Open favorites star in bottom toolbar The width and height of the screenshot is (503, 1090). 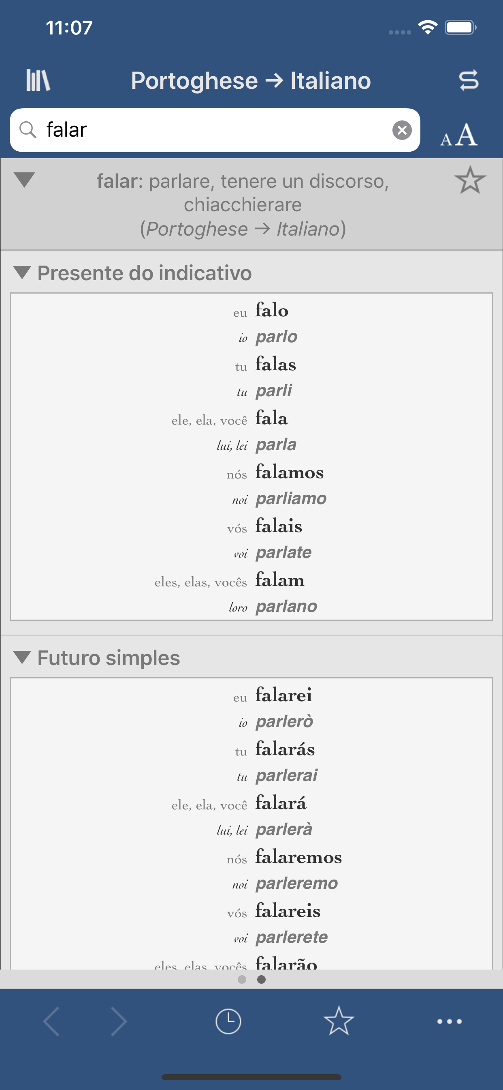point(339,1021)
